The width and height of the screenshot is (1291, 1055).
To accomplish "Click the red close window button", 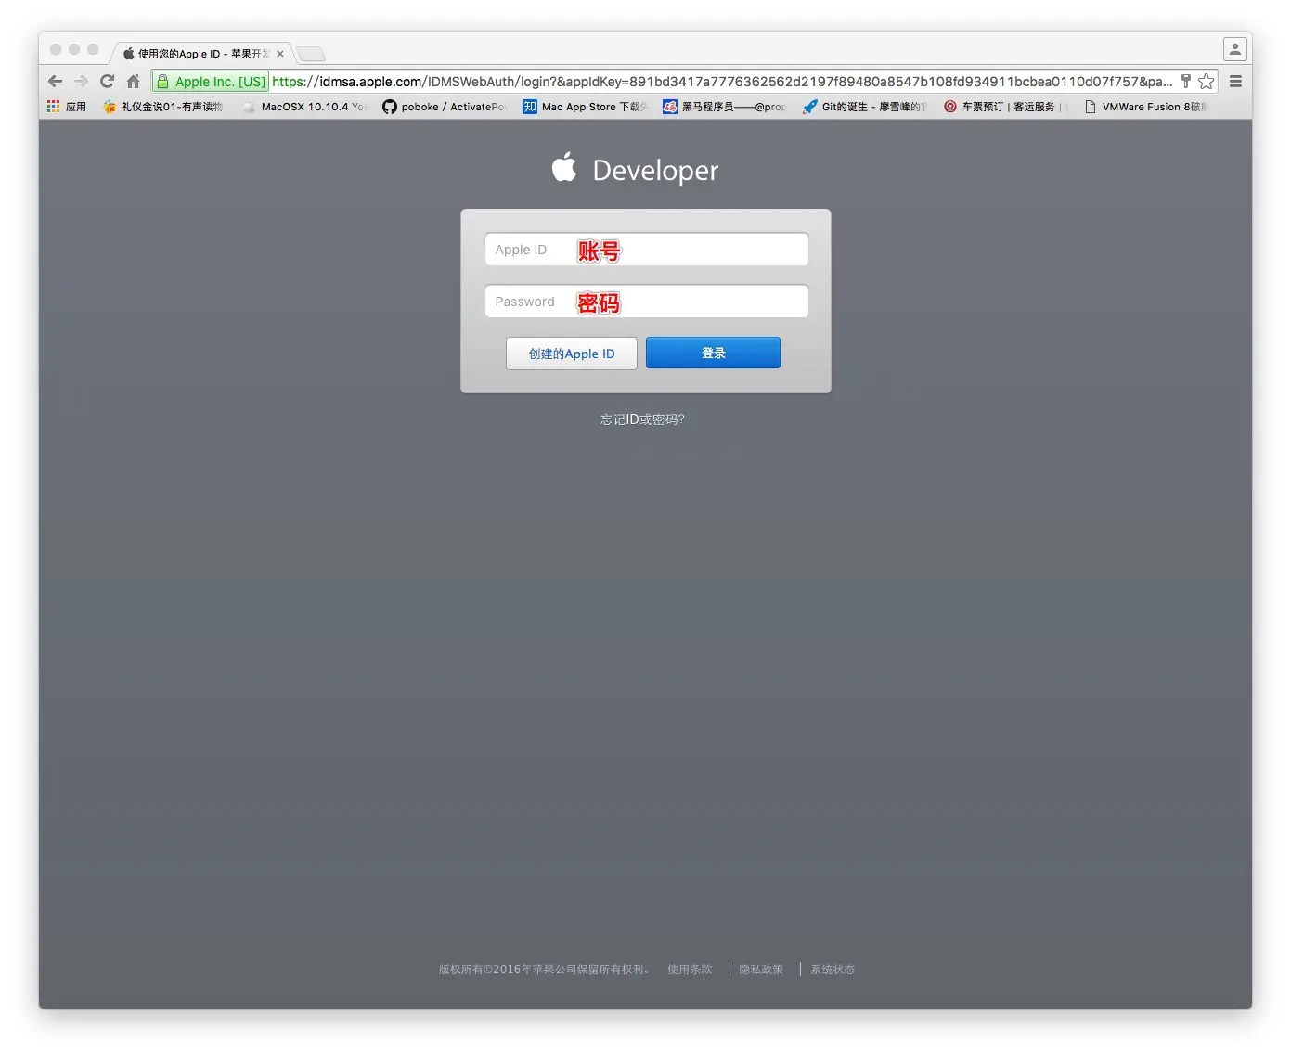I will (56, 49).
